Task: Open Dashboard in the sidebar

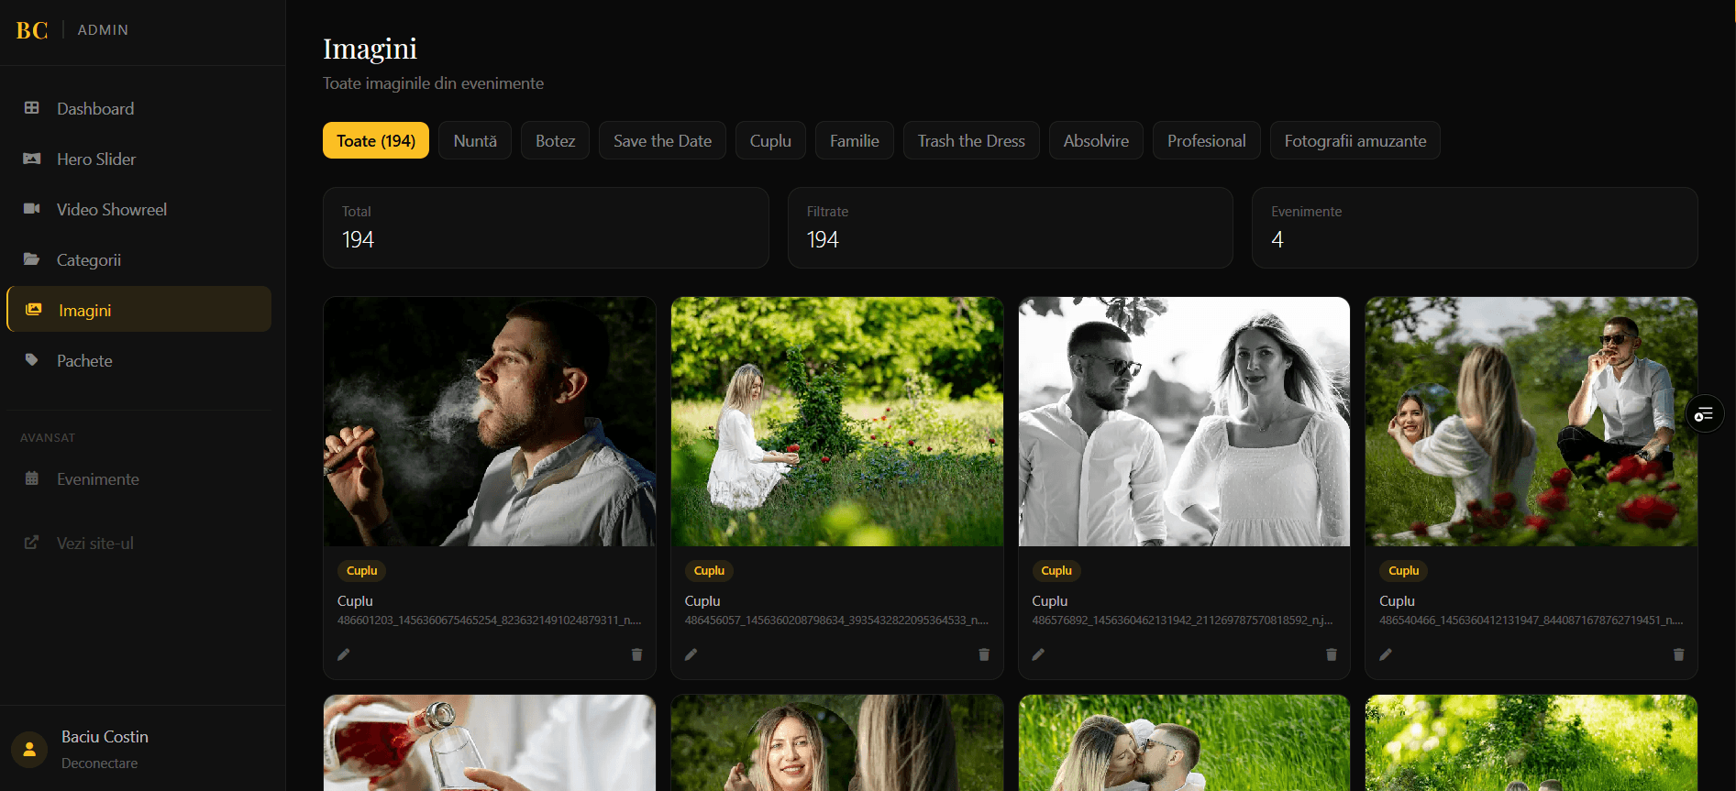Action: (139, 108)
